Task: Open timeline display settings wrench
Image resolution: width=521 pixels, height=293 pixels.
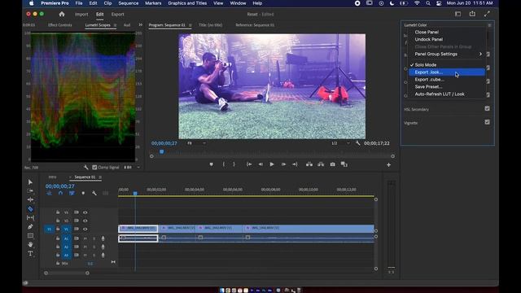Action: click(94, 193)
